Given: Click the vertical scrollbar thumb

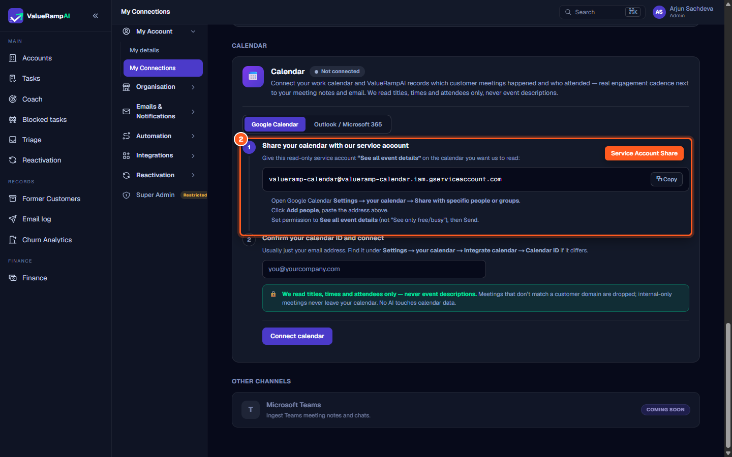Looking at the screenshot, I should (x=728, y=384).
